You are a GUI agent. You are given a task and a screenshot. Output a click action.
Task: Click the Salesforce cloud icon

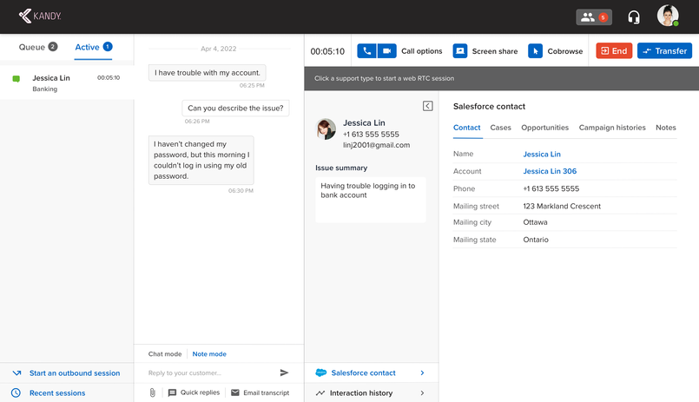(x=321, y=372)
